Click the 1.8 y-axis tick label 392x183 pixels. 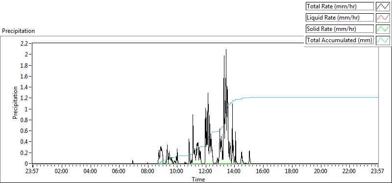click(24, 65)
